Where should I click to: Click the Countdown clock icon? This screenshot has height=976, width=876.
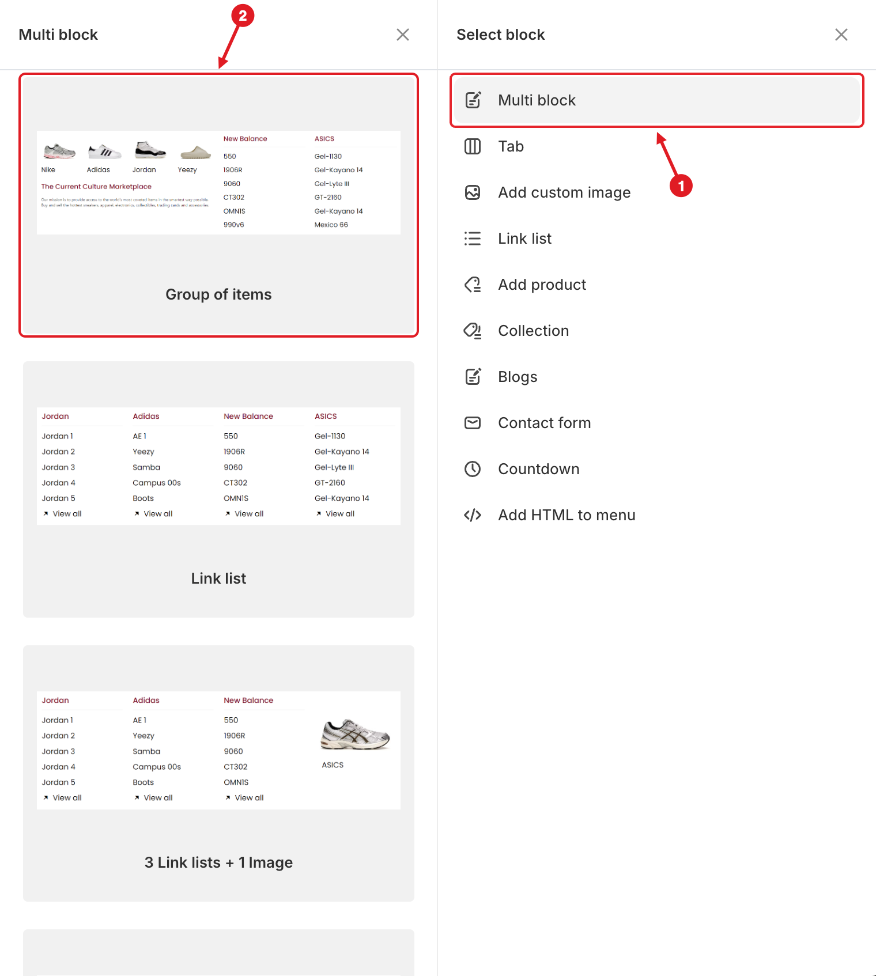473,469
